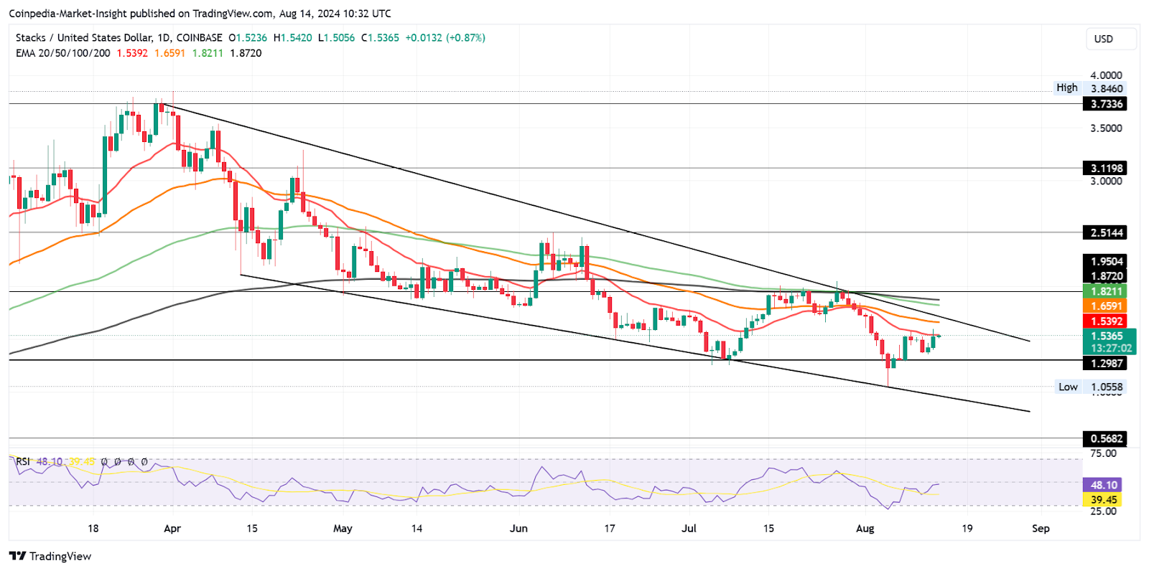Screen dimensions: 1149x571
Task: Click the current price tag 1.5365
Action: (x=1108, y=336)
